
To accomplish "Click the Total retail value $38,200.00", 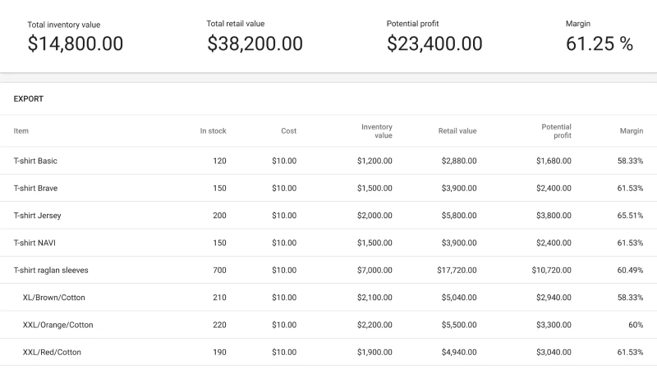I will 255,44.
